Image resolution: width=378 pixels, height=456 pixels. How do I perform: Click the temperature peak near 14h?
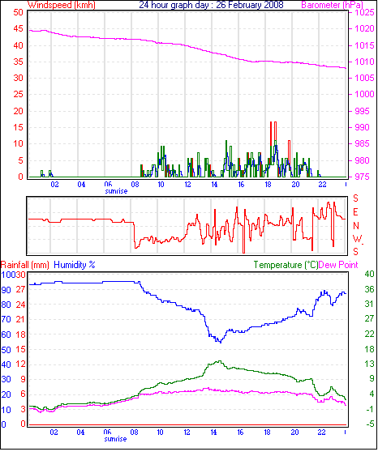[x=219, y=362]
